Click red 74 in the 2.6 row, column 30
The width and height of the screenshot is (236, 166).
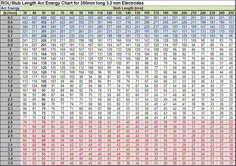pos(25,122)
